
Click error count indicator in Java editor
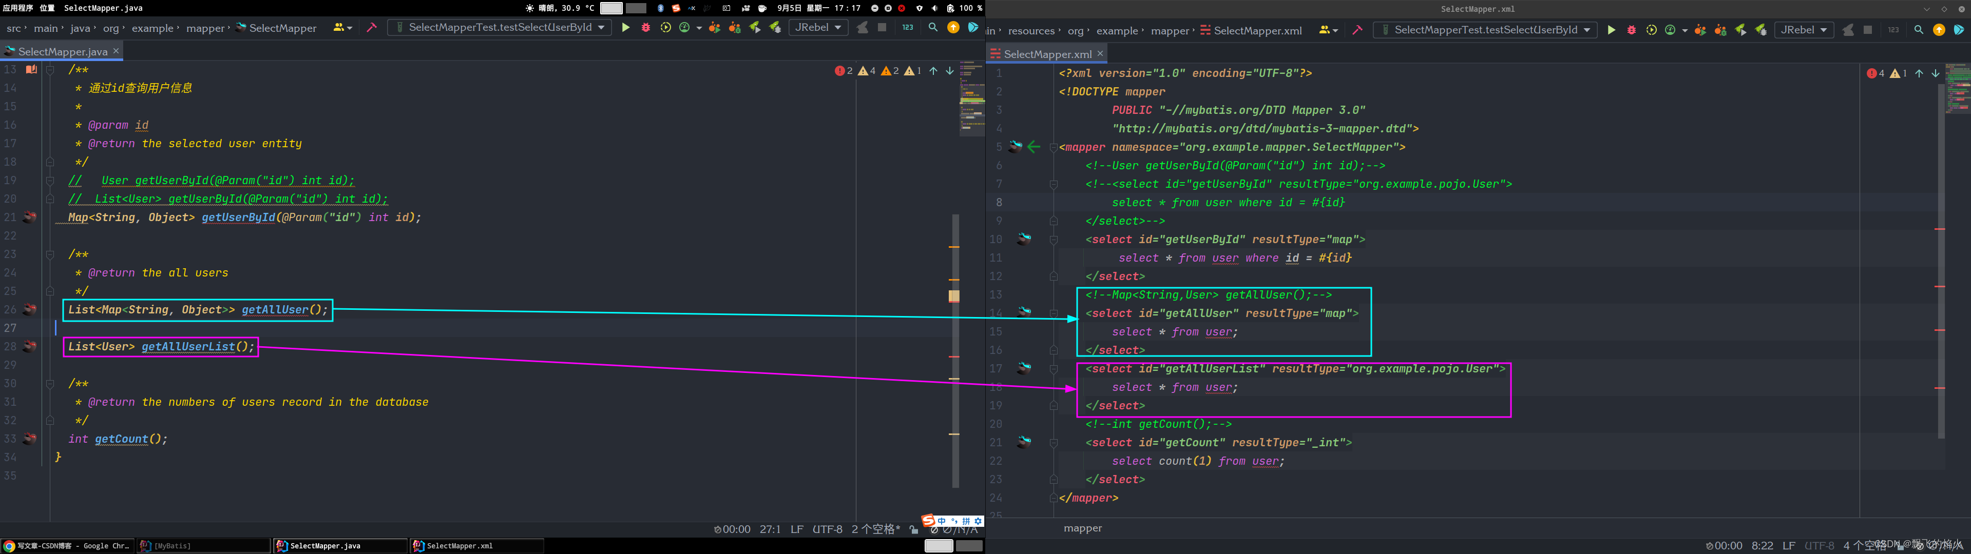click(x=844, y=70)
